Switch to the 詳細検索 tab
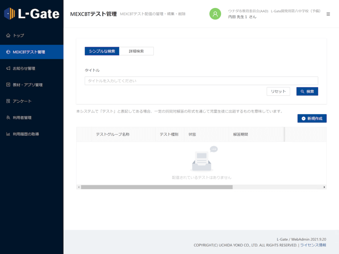Viewport: 339px width, 254px height. [136, 51]
